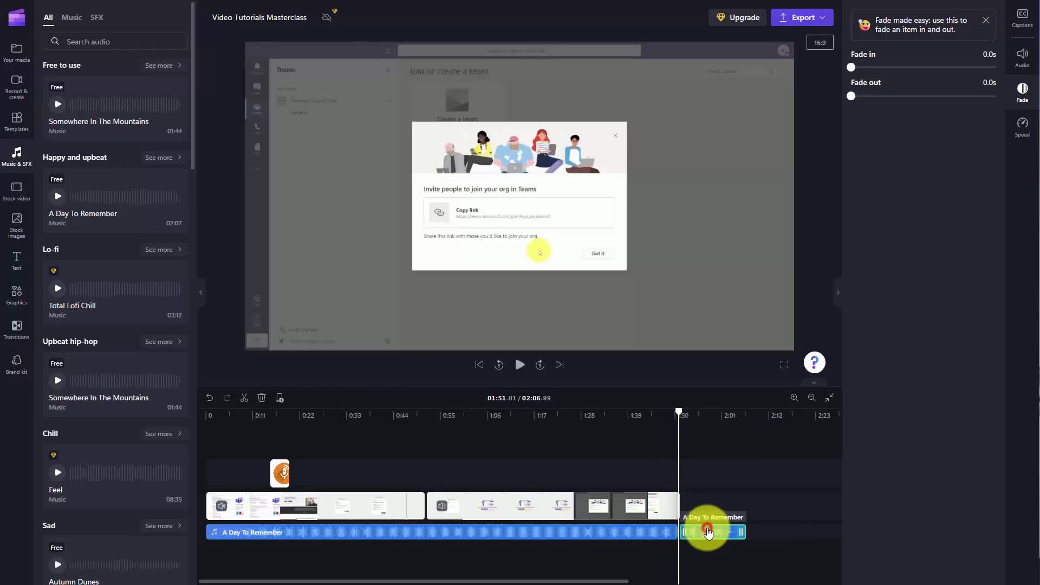1040x585 pixels.
Task: Open Speed properties tab
Action: 1022,127
